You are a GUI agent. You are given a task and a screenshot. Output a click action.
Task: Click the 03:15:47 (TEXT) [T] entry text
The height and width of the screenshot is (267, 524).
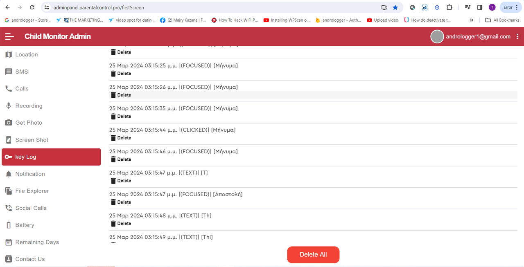pos(158,173)
